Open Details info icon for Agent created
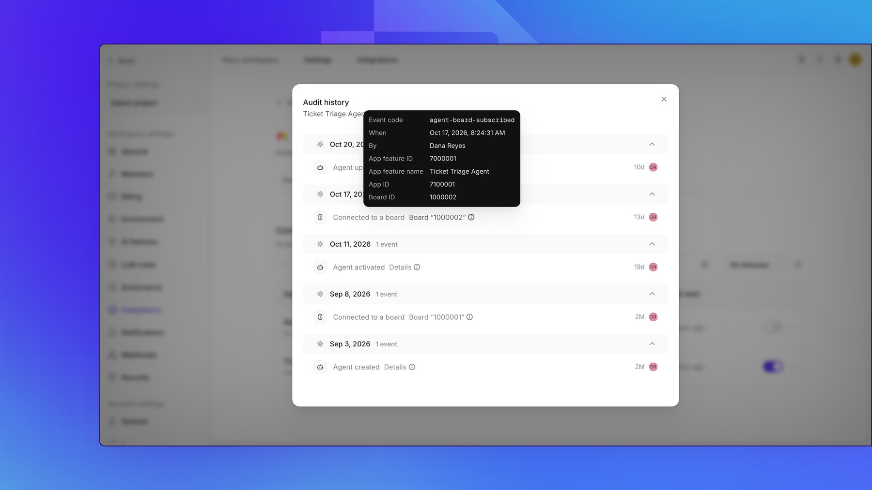 coord(412,367)
